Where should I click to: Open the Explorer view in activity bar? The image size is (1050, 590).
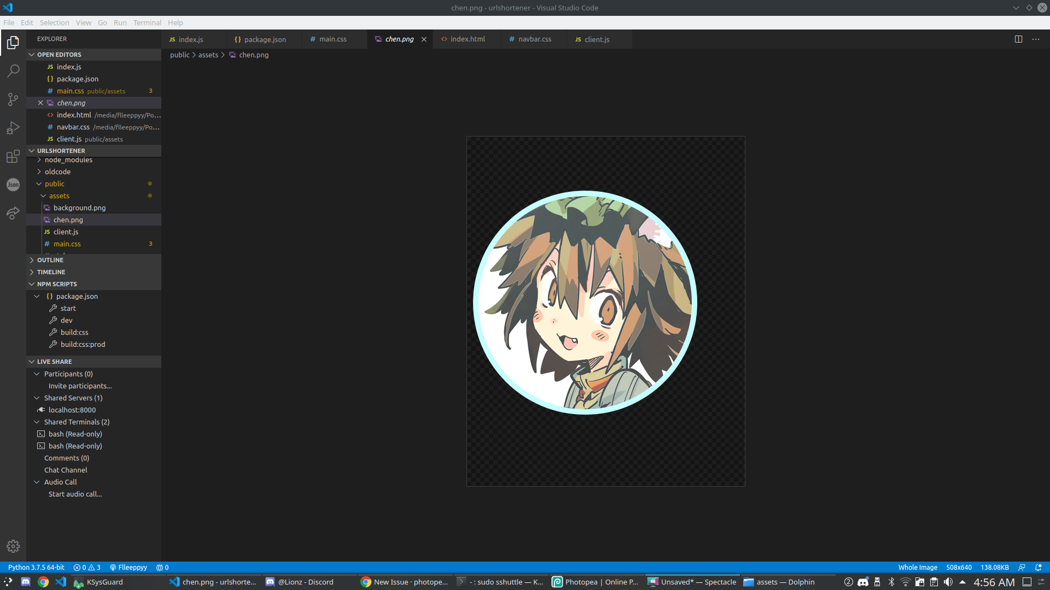point(13,43)
